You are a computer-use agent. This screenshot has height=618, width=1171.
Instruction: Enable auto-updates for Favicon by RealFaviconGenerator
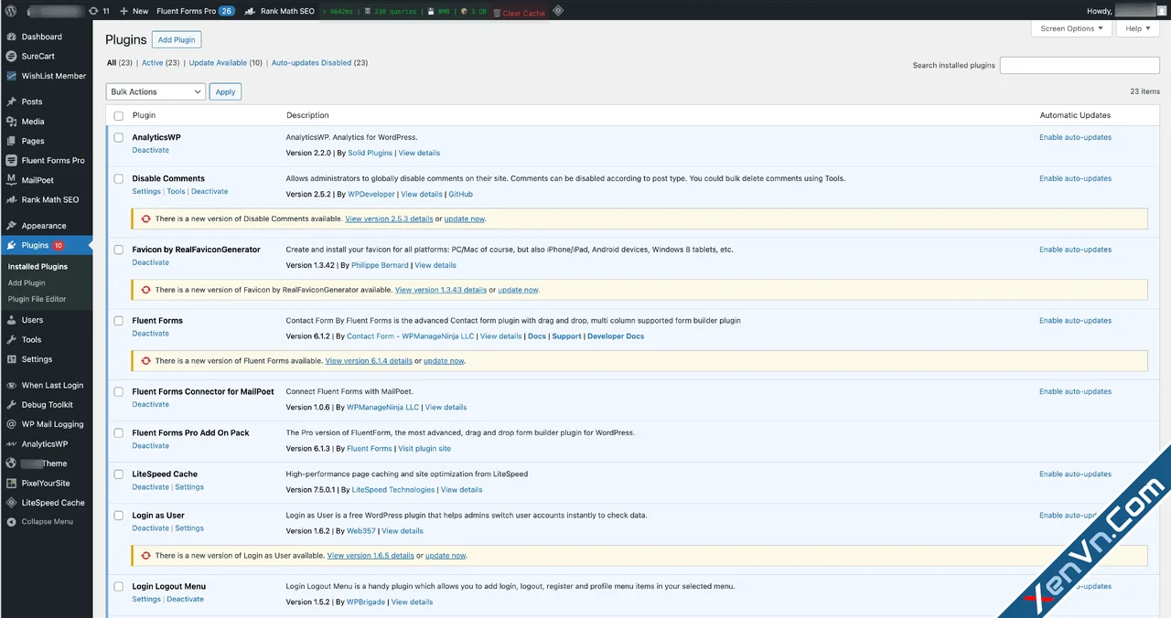(1075, 250)
